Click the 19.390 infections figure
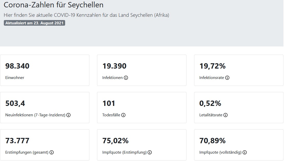The image size is (285, 161). (x=114, y=66)
